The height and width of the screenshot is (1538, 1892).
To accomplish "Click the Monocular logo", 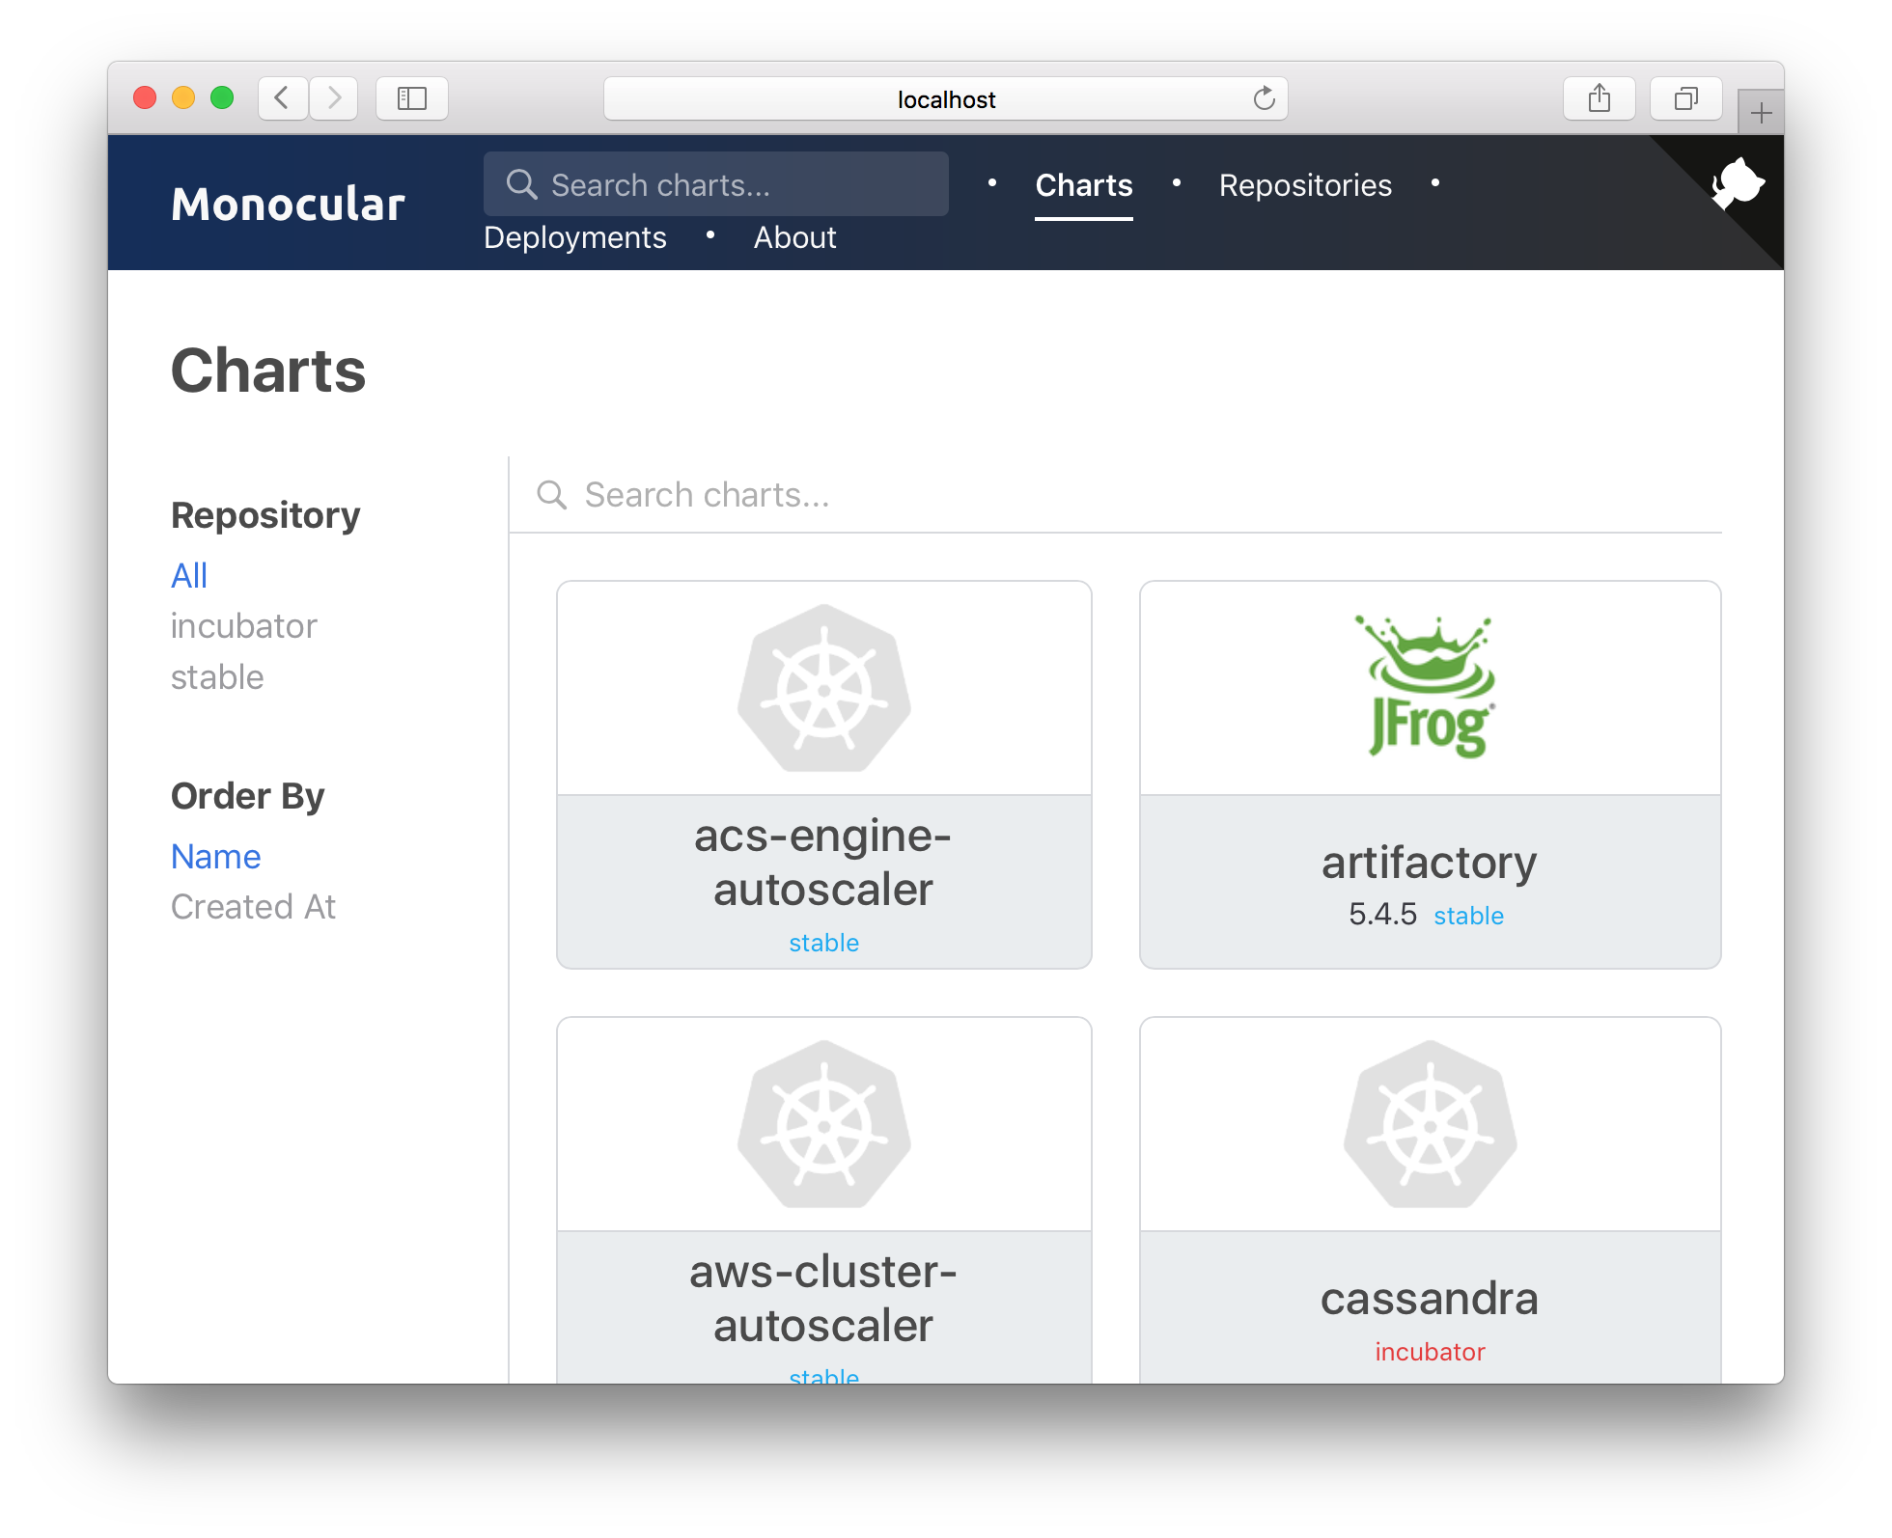I will click(288, 204).
